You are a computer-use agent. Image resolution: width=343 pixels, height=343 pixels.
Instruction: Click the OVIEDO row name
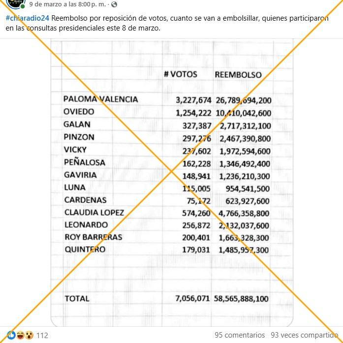pos(79,112)
